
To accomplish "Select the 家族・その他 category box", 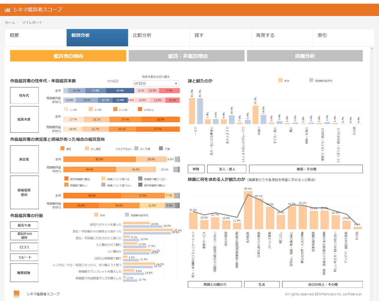I will click(306, 169).
